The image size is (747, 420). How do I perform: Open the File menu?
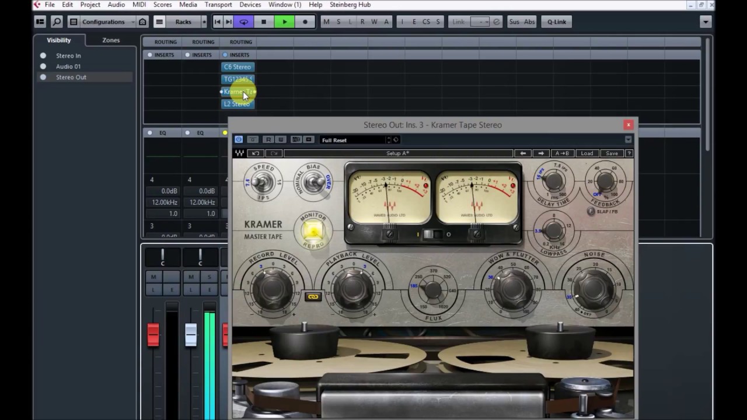(x=50, y=5)
